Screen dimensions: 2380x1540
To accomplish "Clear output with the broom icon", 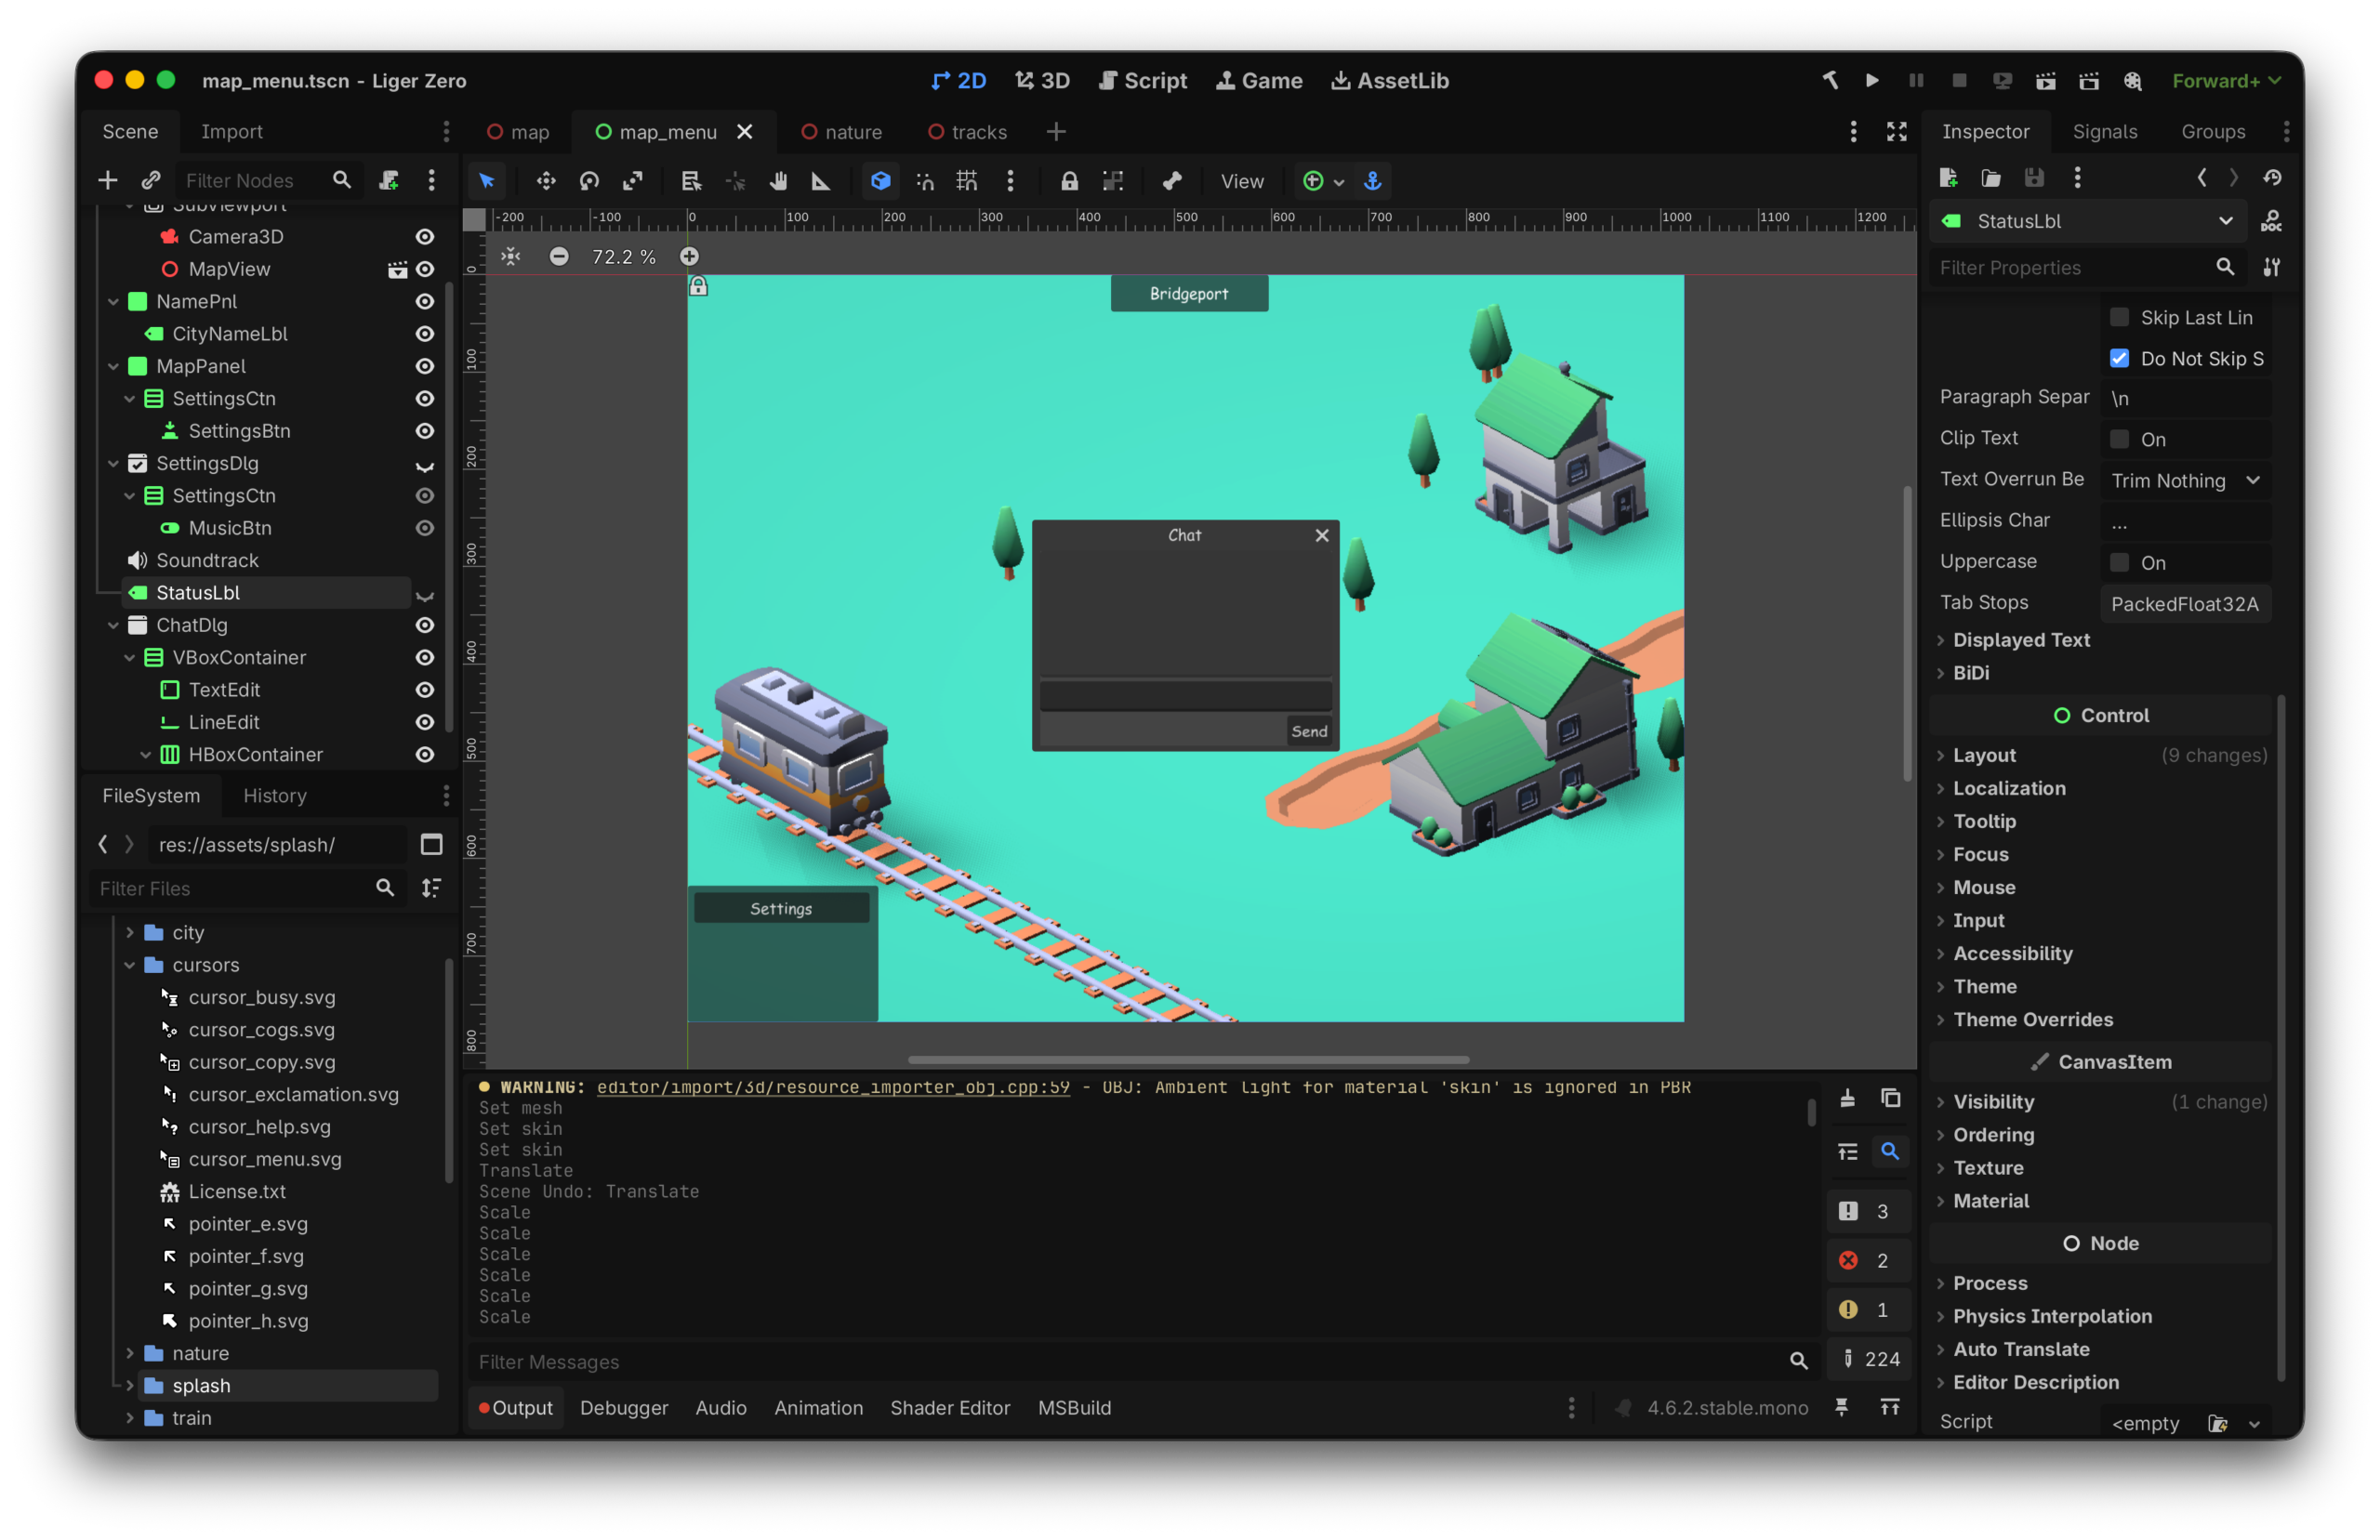I will click(x=1847, y=1098).
